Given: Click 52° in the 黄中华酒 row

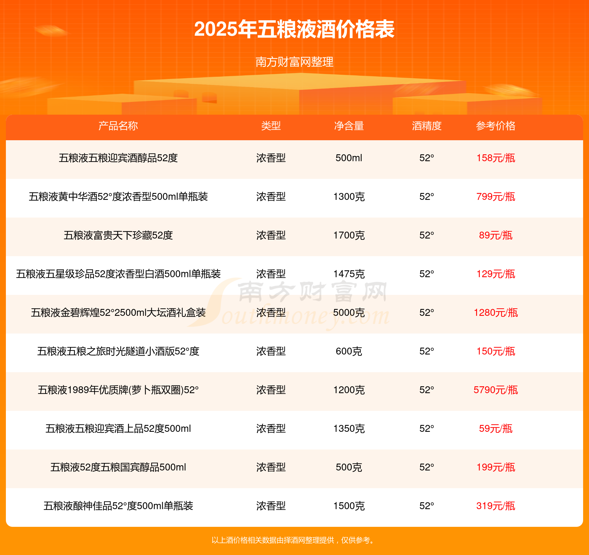Looking at the screenshot, I should point(427,197).
